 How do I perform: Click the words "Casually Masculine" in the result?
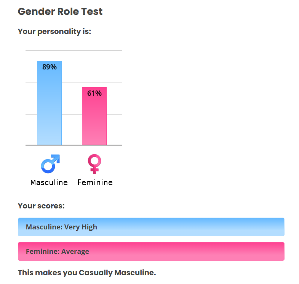coord(116,273)
